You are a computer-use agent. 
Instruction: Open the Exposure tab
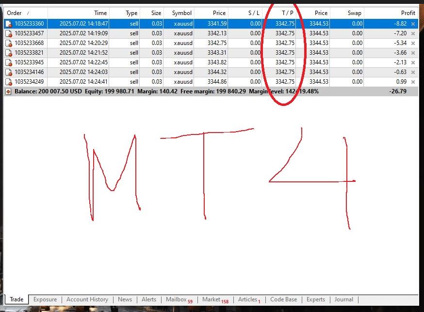pos(45,299)
